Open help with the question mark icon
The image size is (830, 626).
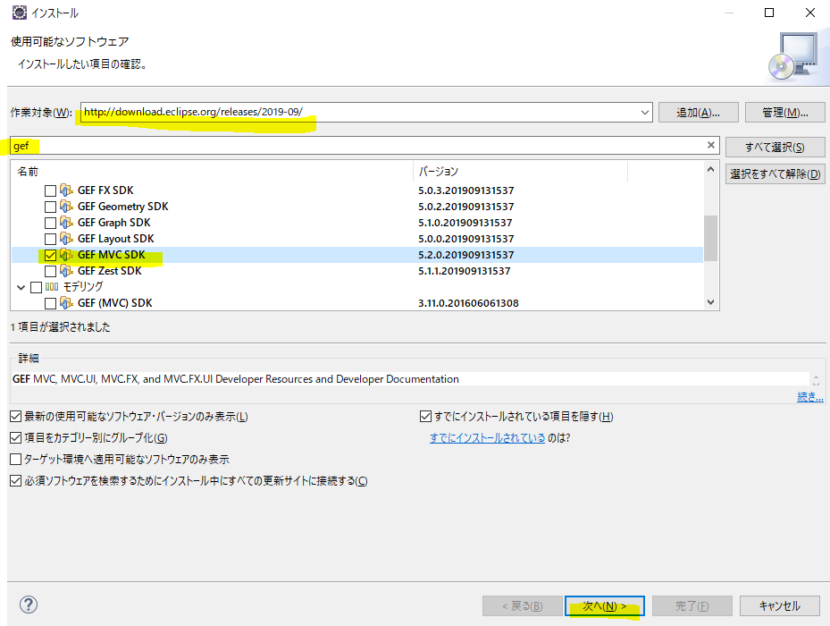pyautogui.click(x=29, y=605)
